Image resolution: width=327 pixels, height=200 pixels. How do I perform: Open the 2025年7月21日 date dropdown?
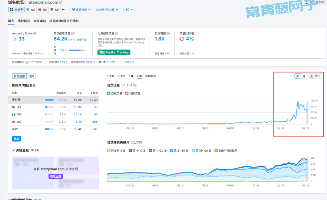tap(107, 10)
